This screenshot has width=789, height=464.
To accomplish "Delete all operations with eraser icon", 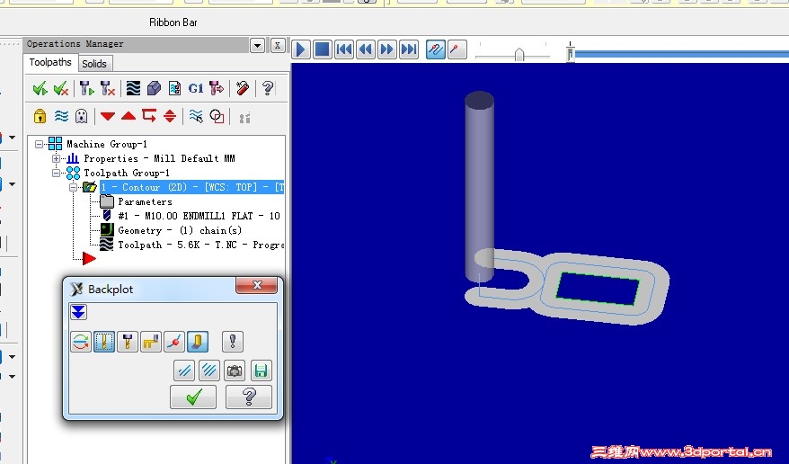I will point(243,88).
